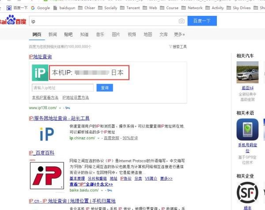Click the Baidu logo

[13, 20]
